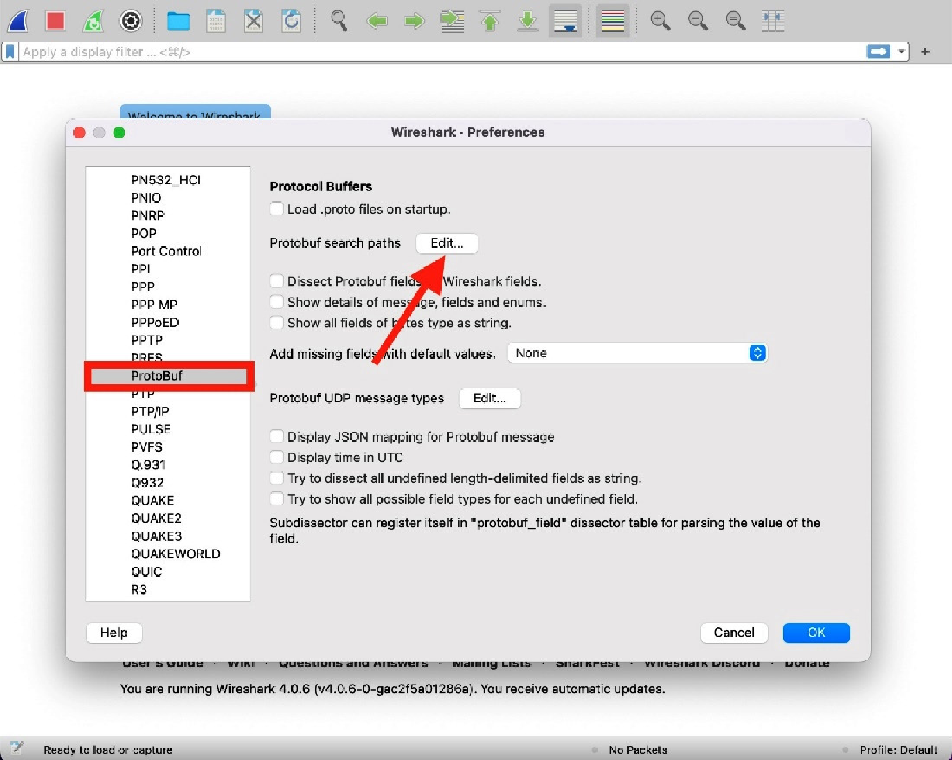Click Profile: Default in status bar
Viewport: 952px width, 760px height.
tap(898, 750)
